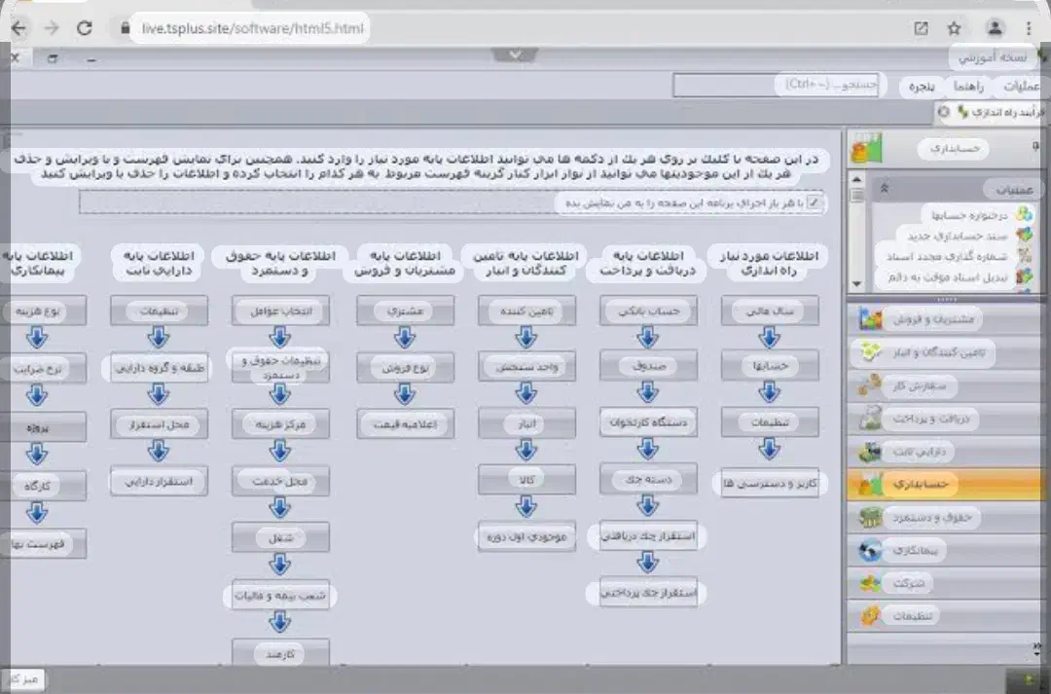Click the عملیات list scrollbar down arrow

coord(856,283)
